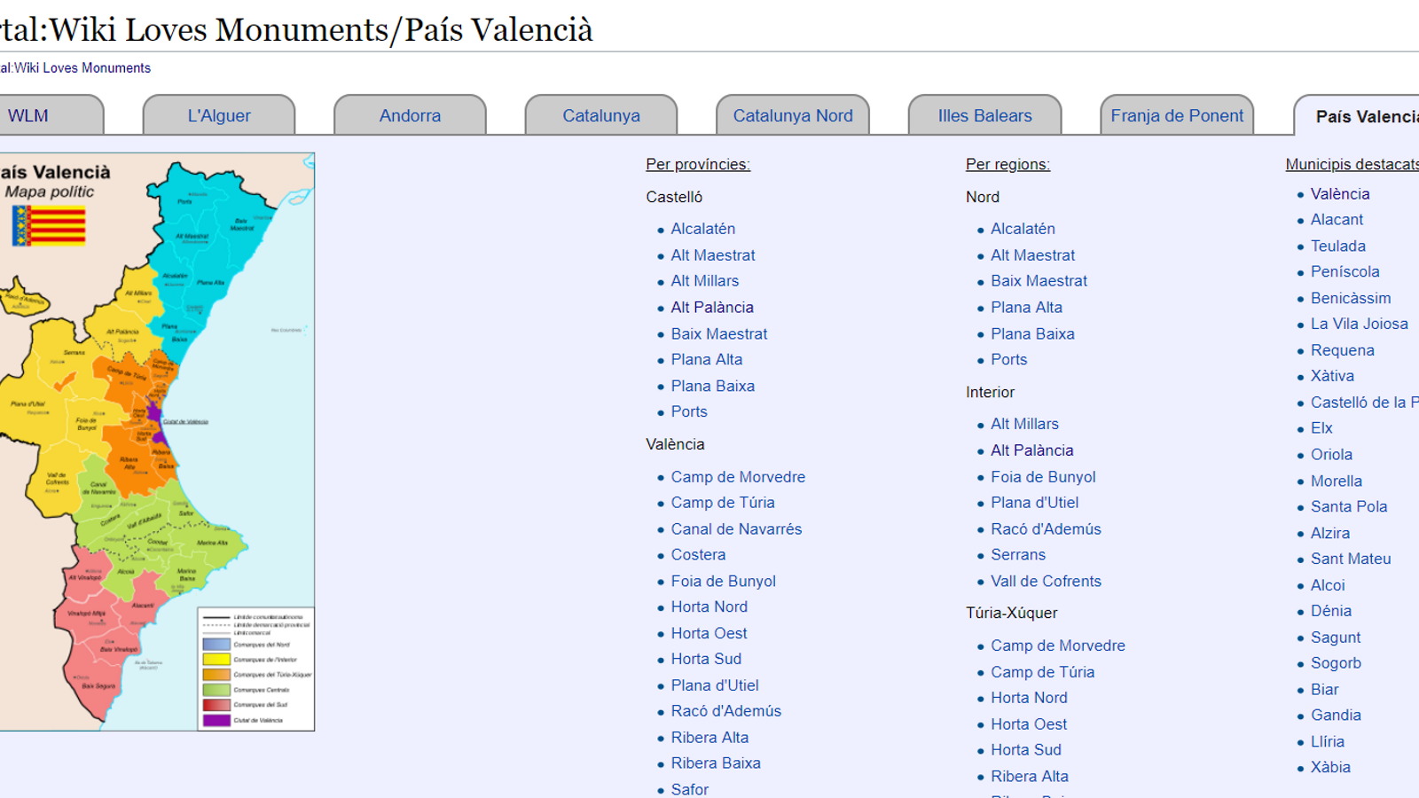1419x798 pixels.
Task: Open the Catalunya Nord tab
Action: pyautogui.click(x=793, y=116)
